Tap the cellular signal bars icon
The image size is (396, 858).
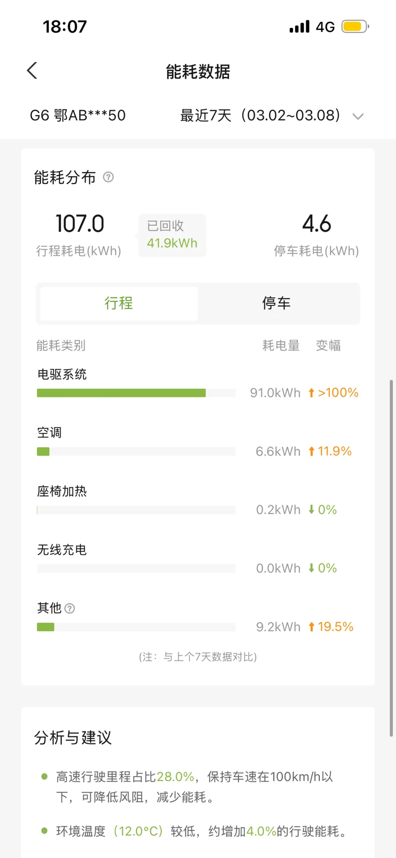pos(300,27)
